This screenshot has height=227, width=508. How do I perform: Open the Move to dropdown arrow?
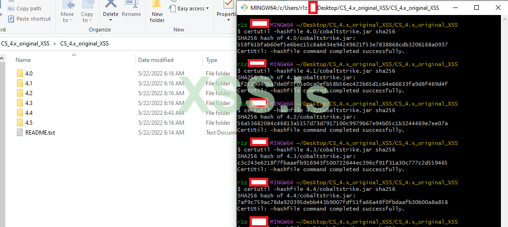pyautogui.click(x=71, y=20)
